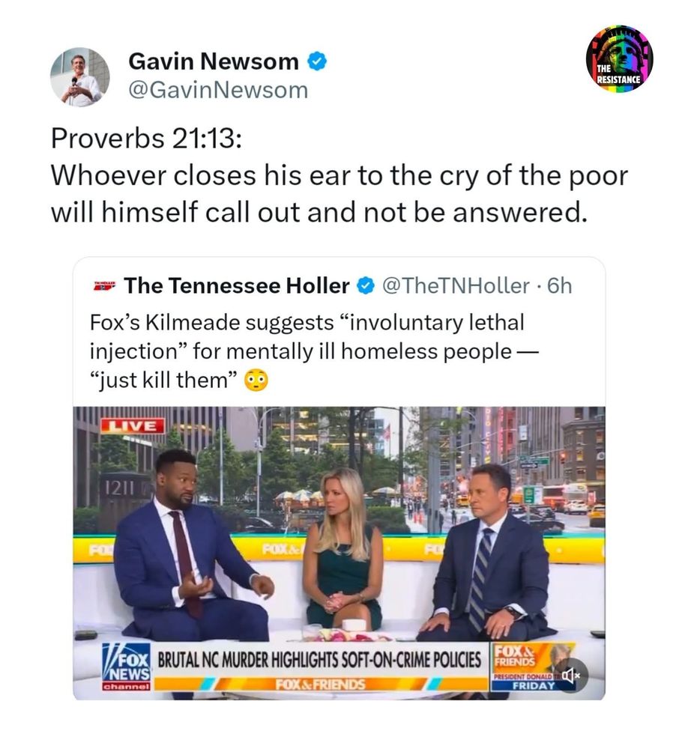Click the flushed face emoji
Screen dimensions: 682x749
click(256, 380)
